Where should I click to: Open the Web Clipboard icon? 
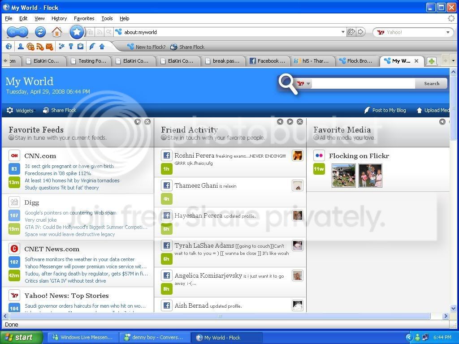click(80, 47)
